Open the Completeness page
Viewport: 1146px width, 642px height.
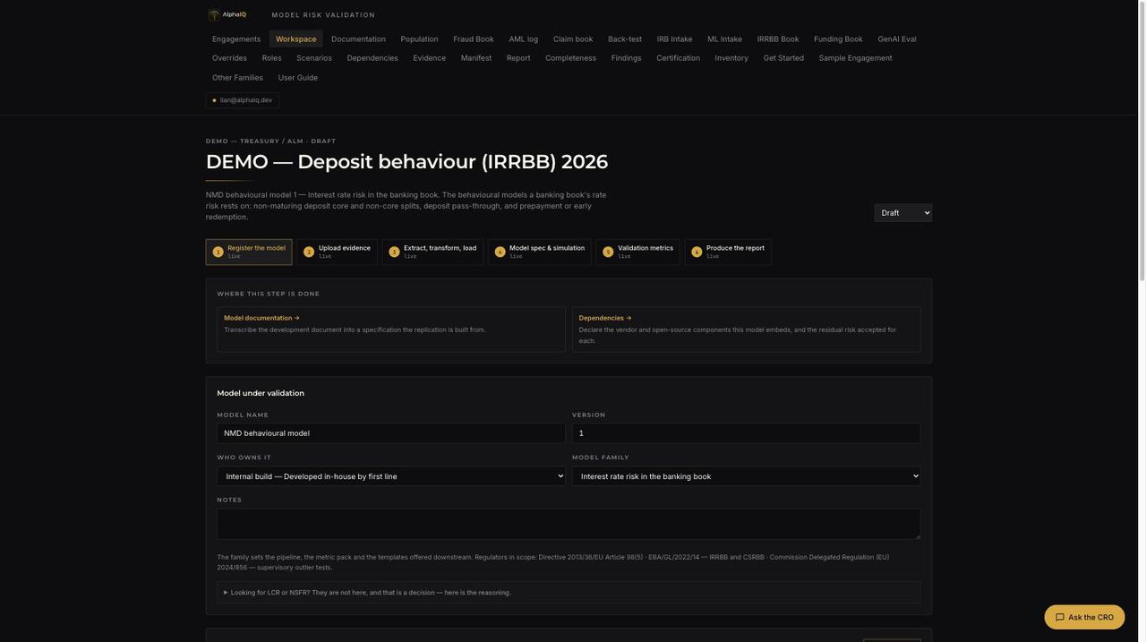pyautogui.click(x=571, y=58)
